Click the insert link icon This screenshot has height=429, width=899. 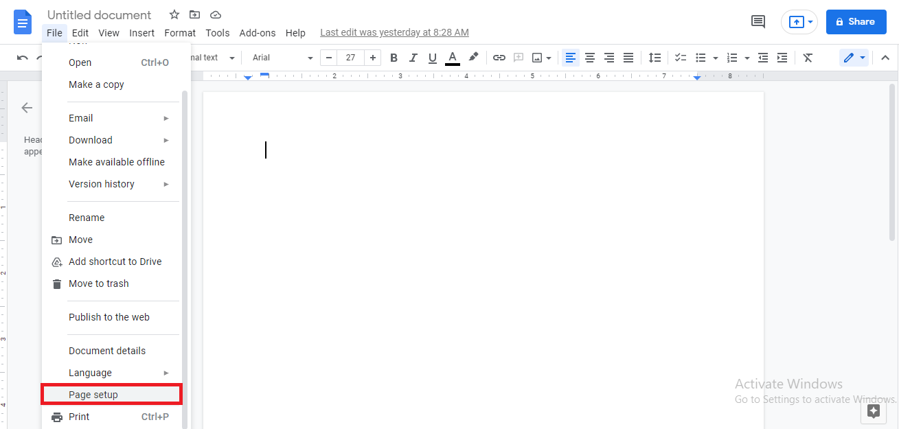tap(499, 58)
